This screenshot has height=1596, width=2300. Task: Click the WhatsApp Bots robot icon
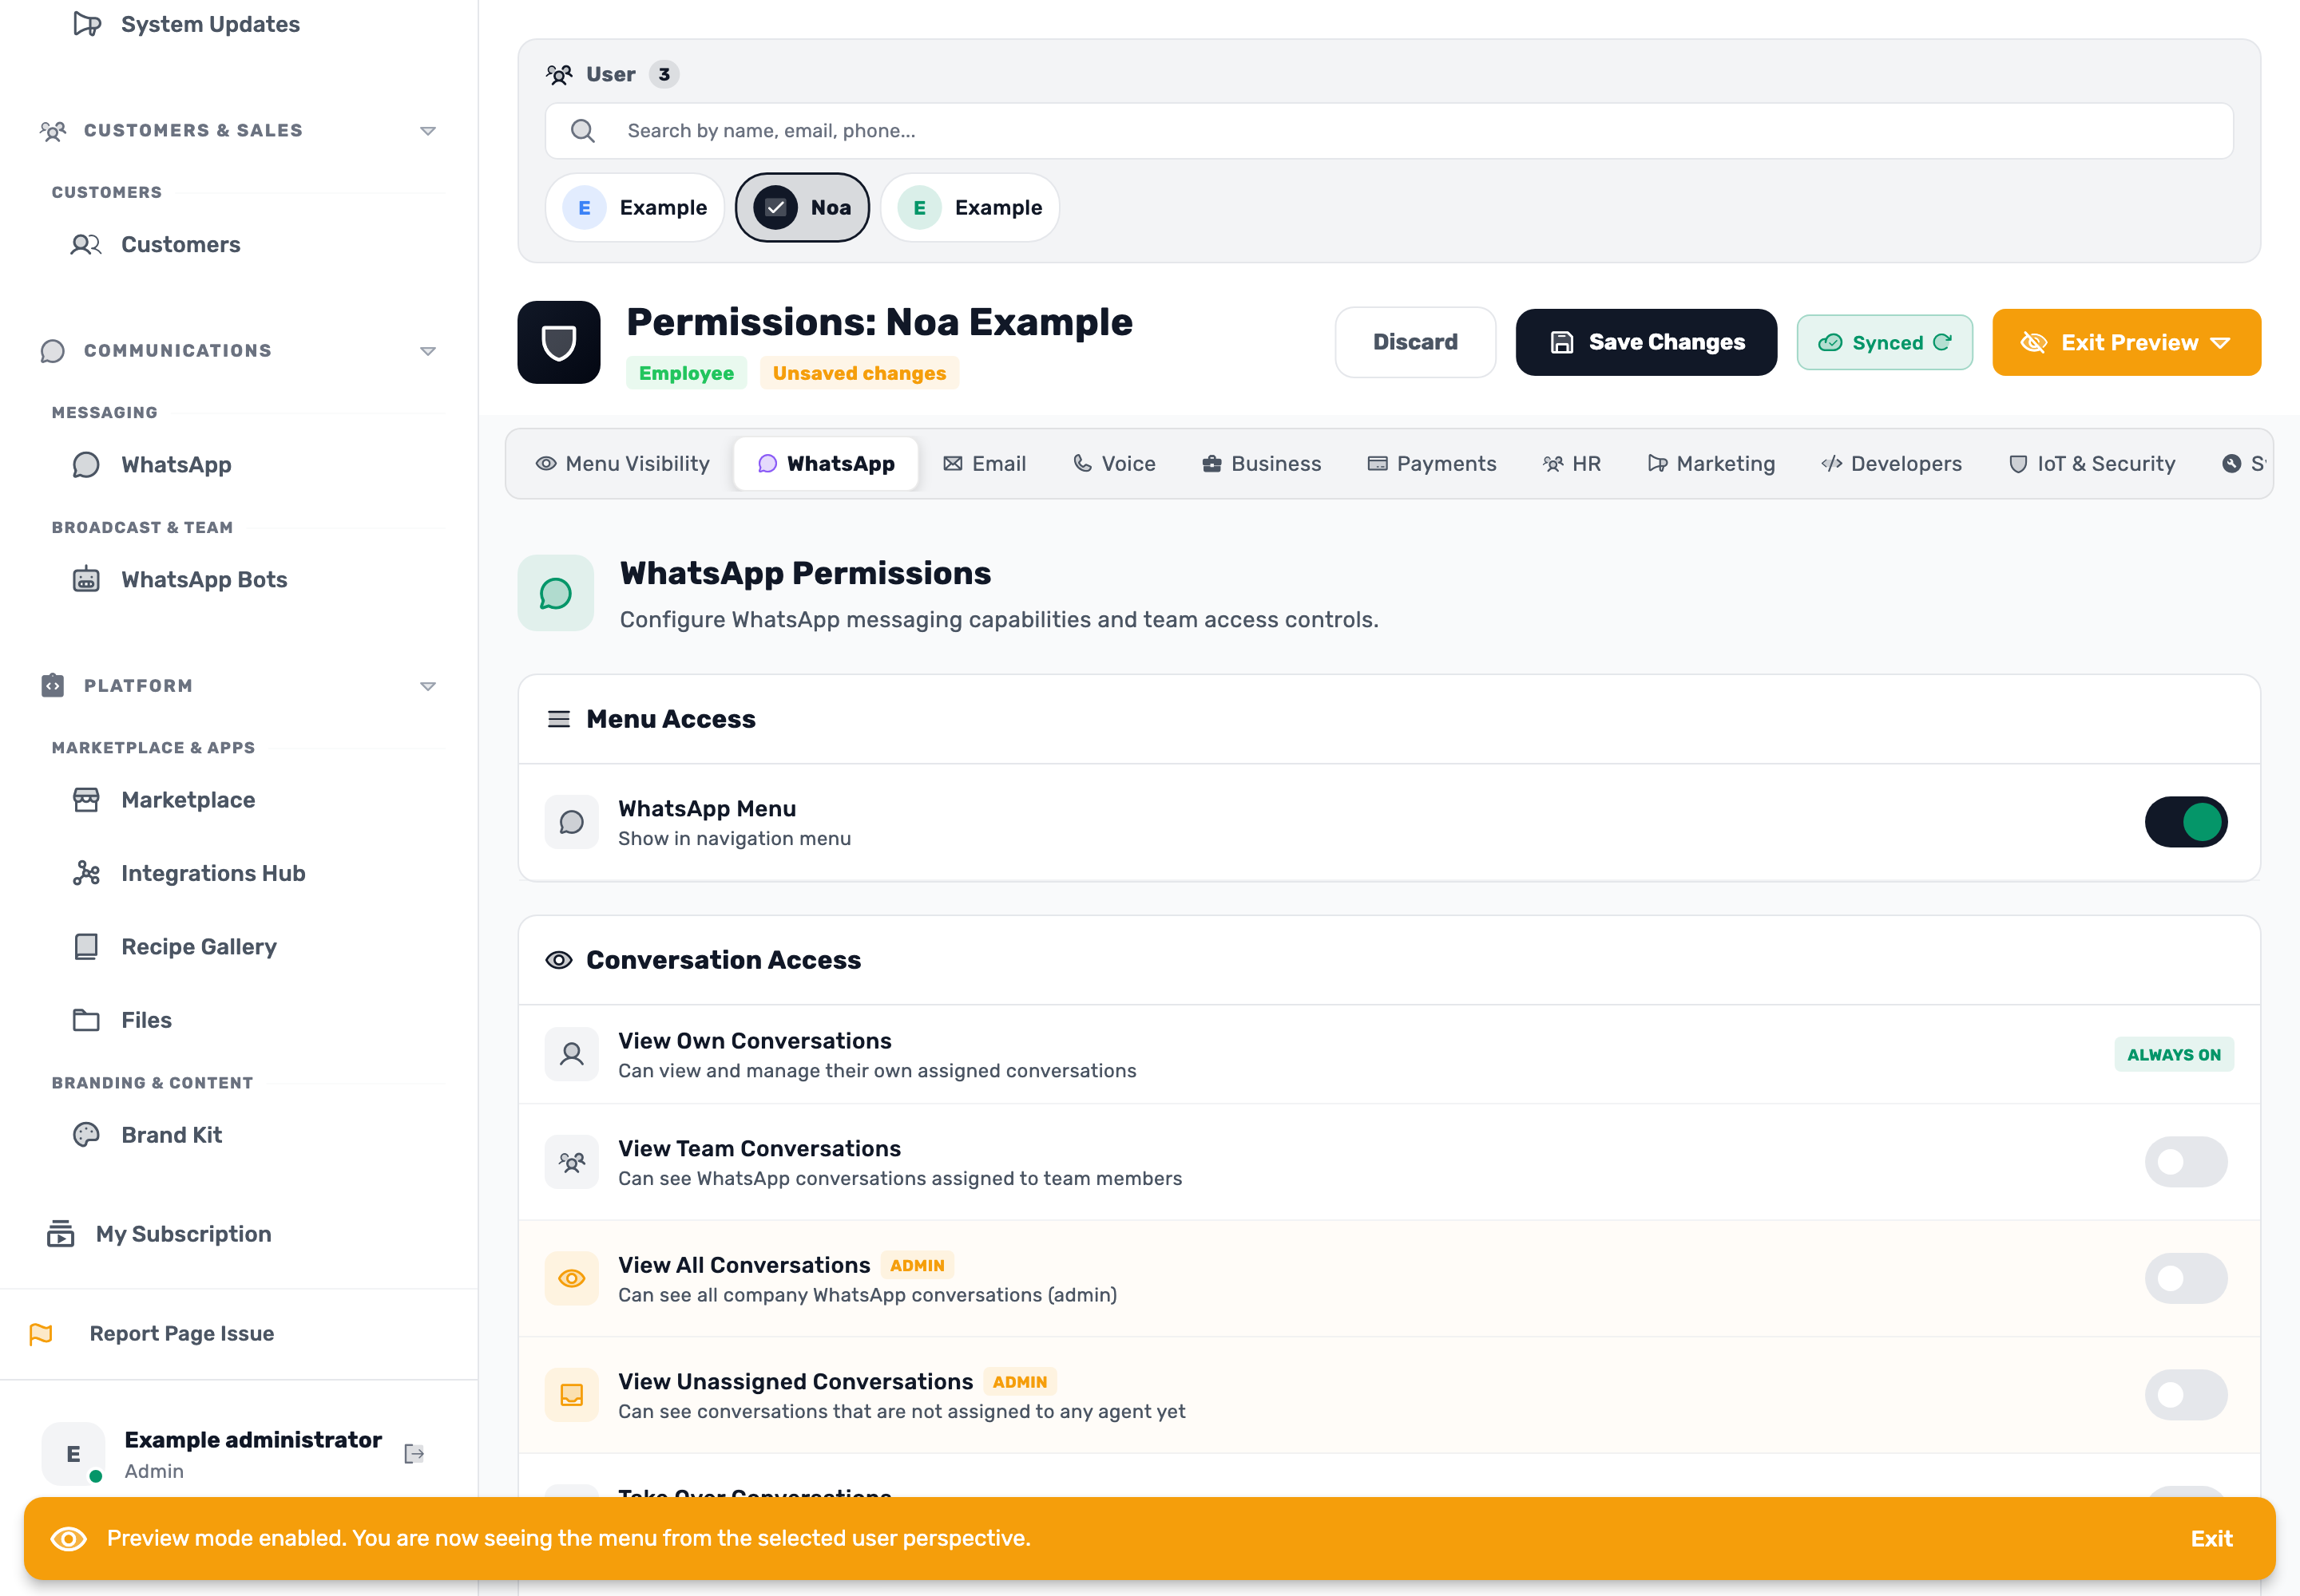pos(86,580)
